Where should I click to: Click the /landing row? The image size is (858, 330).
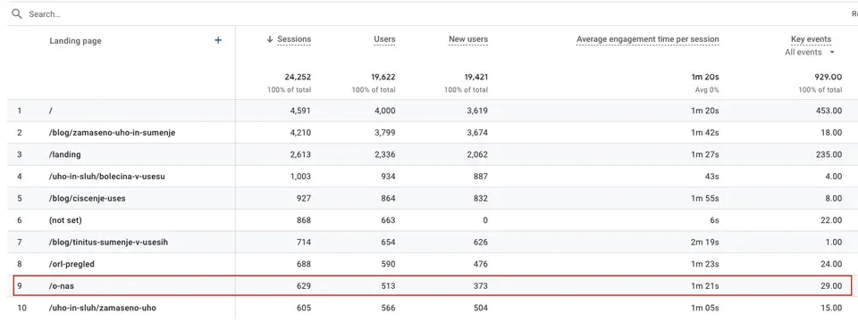click(x=433, y=154)
